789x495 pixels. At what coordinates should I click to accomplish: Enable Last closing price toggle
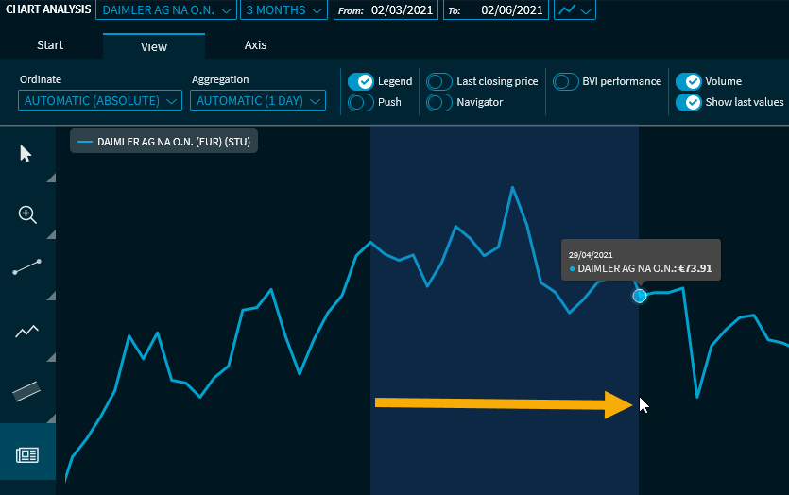point(439,81)
